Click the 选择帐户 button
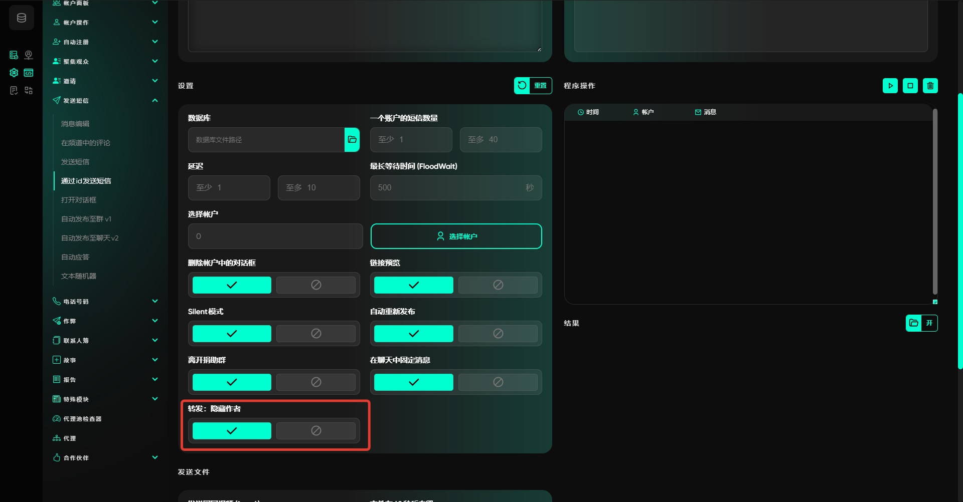The width and height of the screenshot is (963, 502). click(456, 236)
